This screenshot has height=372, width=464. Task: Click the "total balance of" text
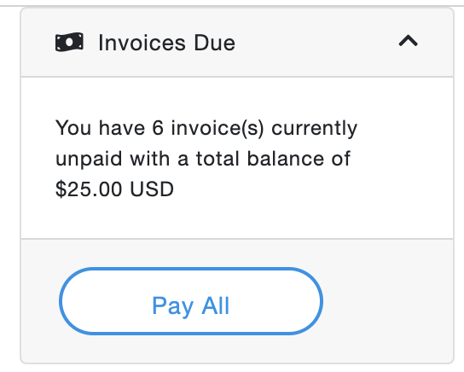tap(273, 159)
